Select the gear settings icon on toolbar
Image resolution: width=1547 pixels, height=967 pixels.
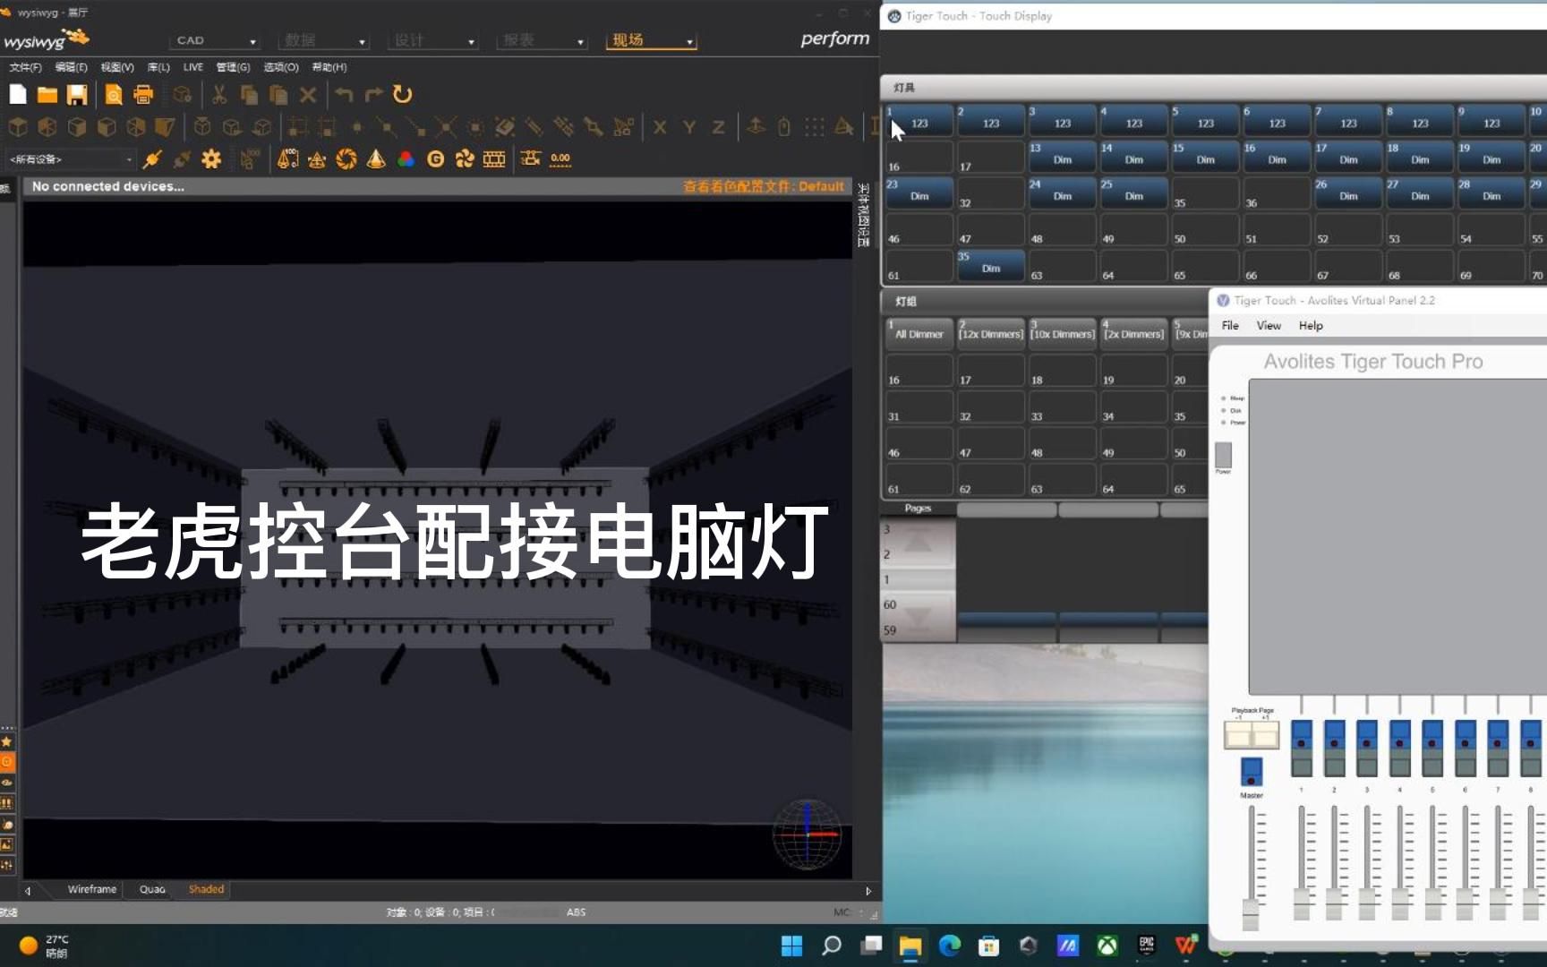(210, 158)
